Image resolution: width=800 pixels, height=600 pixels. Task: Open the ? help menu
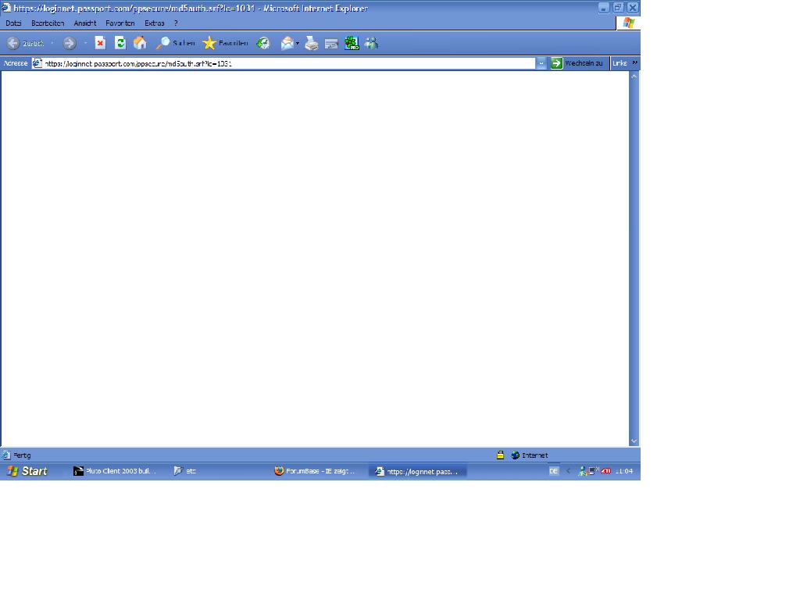[x=176, y=23]
